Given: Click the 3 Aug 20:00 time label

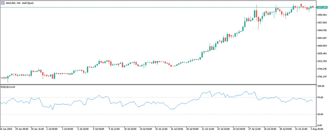Looking at the screenshot, I should 317,129.
